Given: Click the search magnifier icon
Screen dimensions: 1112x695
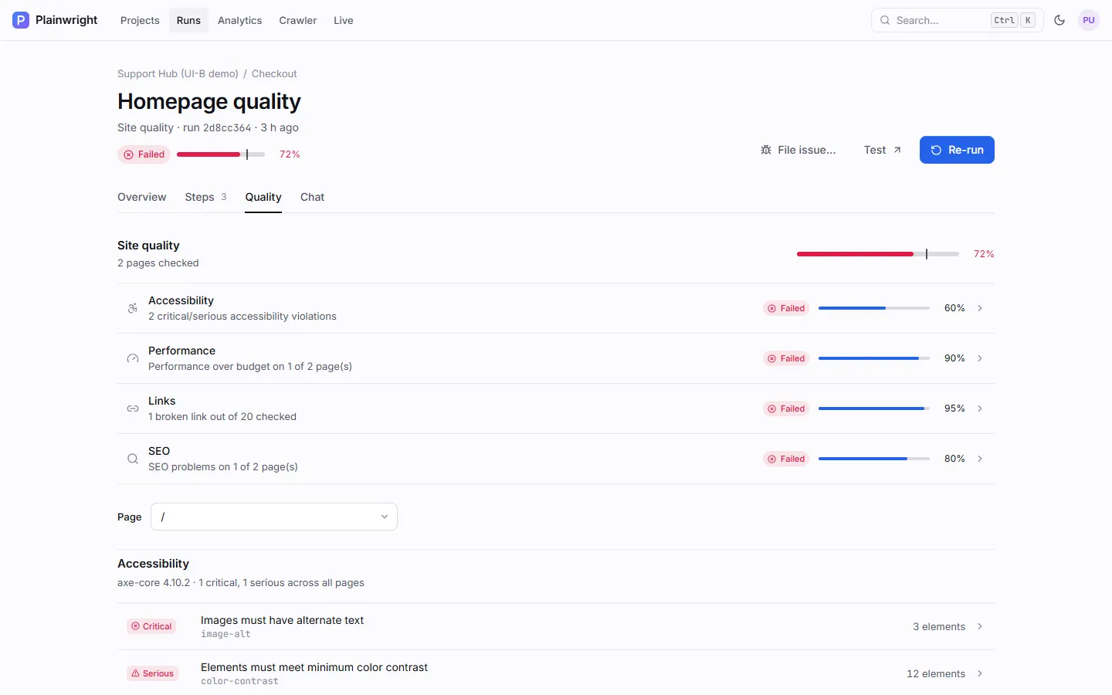Looking at the screenshot, I should pos(885,20).
